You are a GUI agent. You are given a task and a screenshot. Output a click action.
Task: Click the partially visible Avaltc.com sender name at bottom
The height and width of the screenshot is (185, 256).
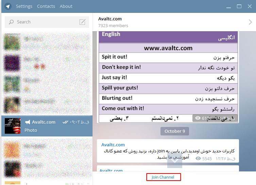pos(111,170)
